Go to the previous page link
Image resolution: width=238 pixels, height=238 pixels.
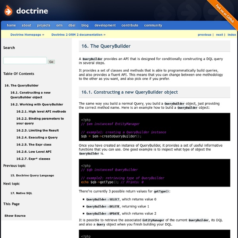pyautogui.click(x=204, y=35)
